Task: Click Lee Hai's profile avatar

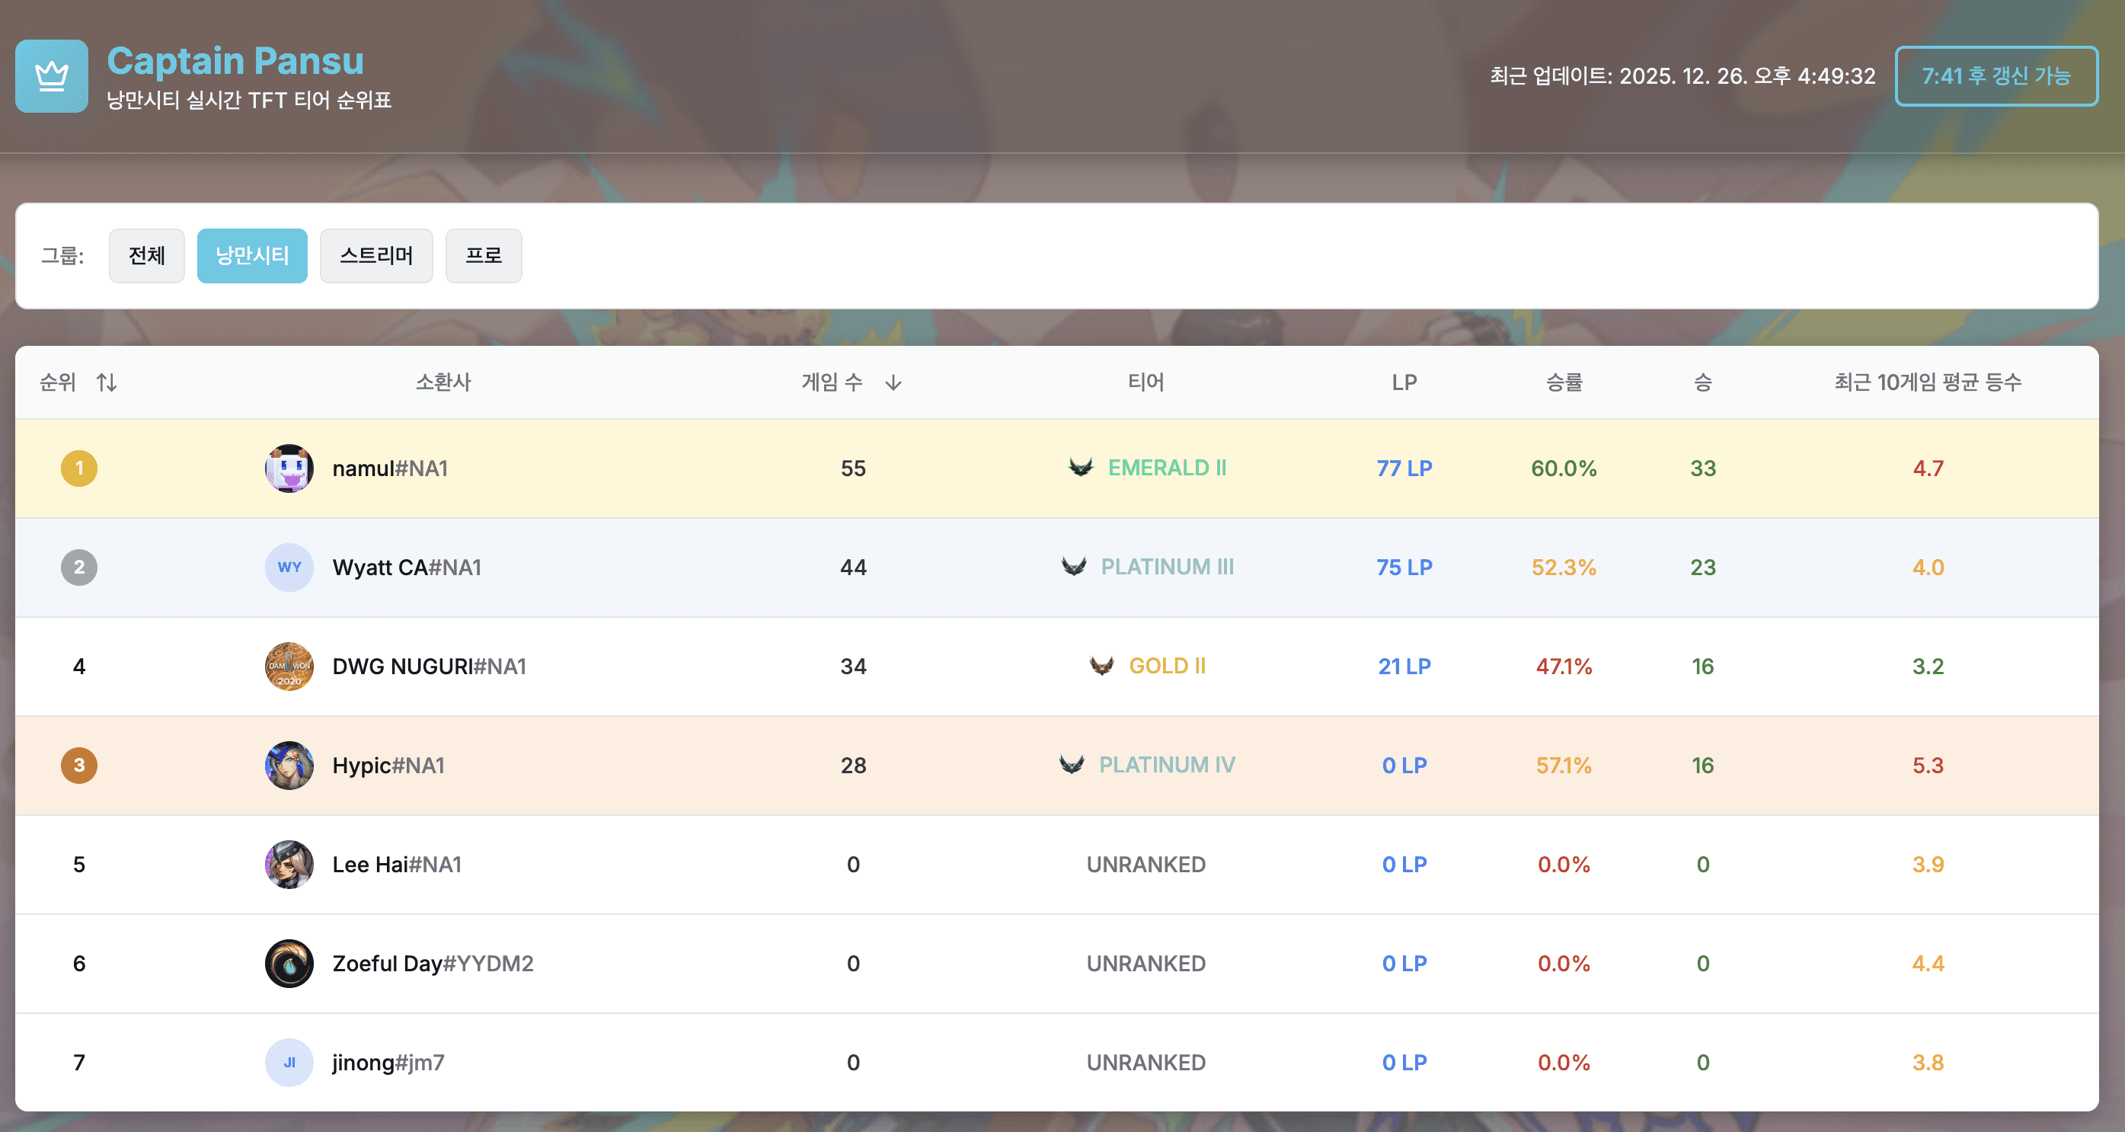Action: [289, 864]
